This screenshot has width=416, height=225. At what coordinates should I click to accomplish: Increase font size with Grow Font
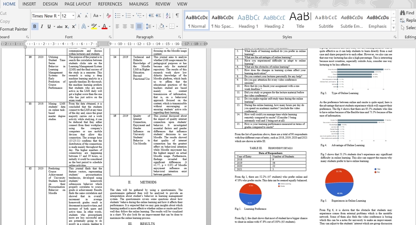[x=79, y=16]
